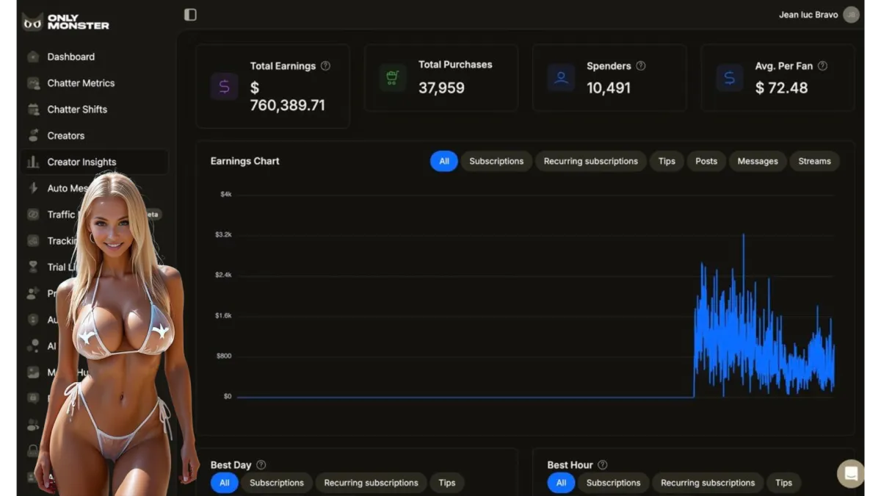This screenshot has height=496, width=881.
Task: Filter Earnings Chart by Subscriptions
Action: [x=496, y=161]
